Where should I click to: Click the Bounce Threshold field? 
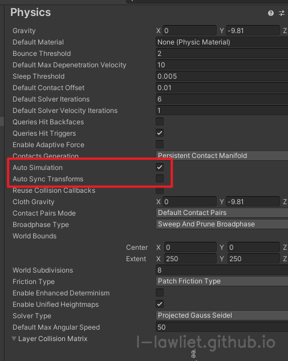[222, 54]
